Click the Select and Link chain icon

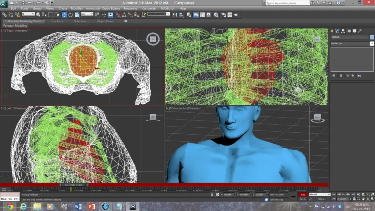(4, 15)
